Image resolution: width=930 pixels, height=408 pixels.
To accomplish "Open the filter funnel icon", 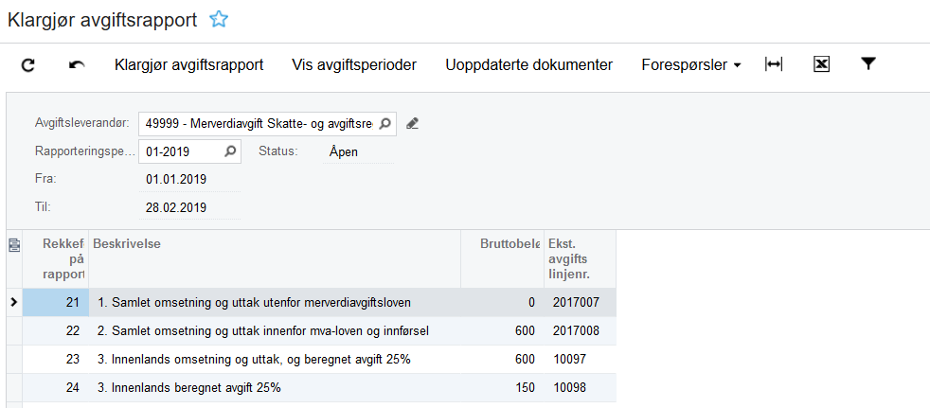I will pos(867,64).
